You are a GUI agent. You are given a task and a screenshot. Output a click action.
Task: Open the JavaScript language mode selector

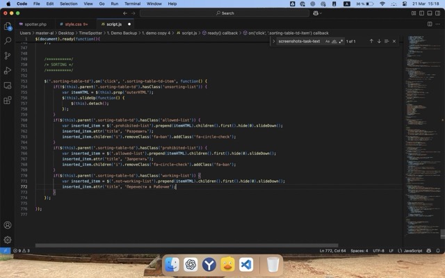412,250
